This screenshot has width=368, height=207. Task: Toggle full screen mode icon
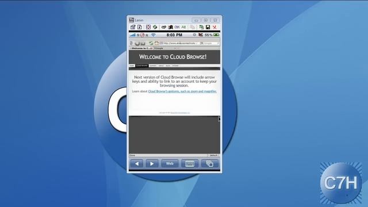coord(148,27)
